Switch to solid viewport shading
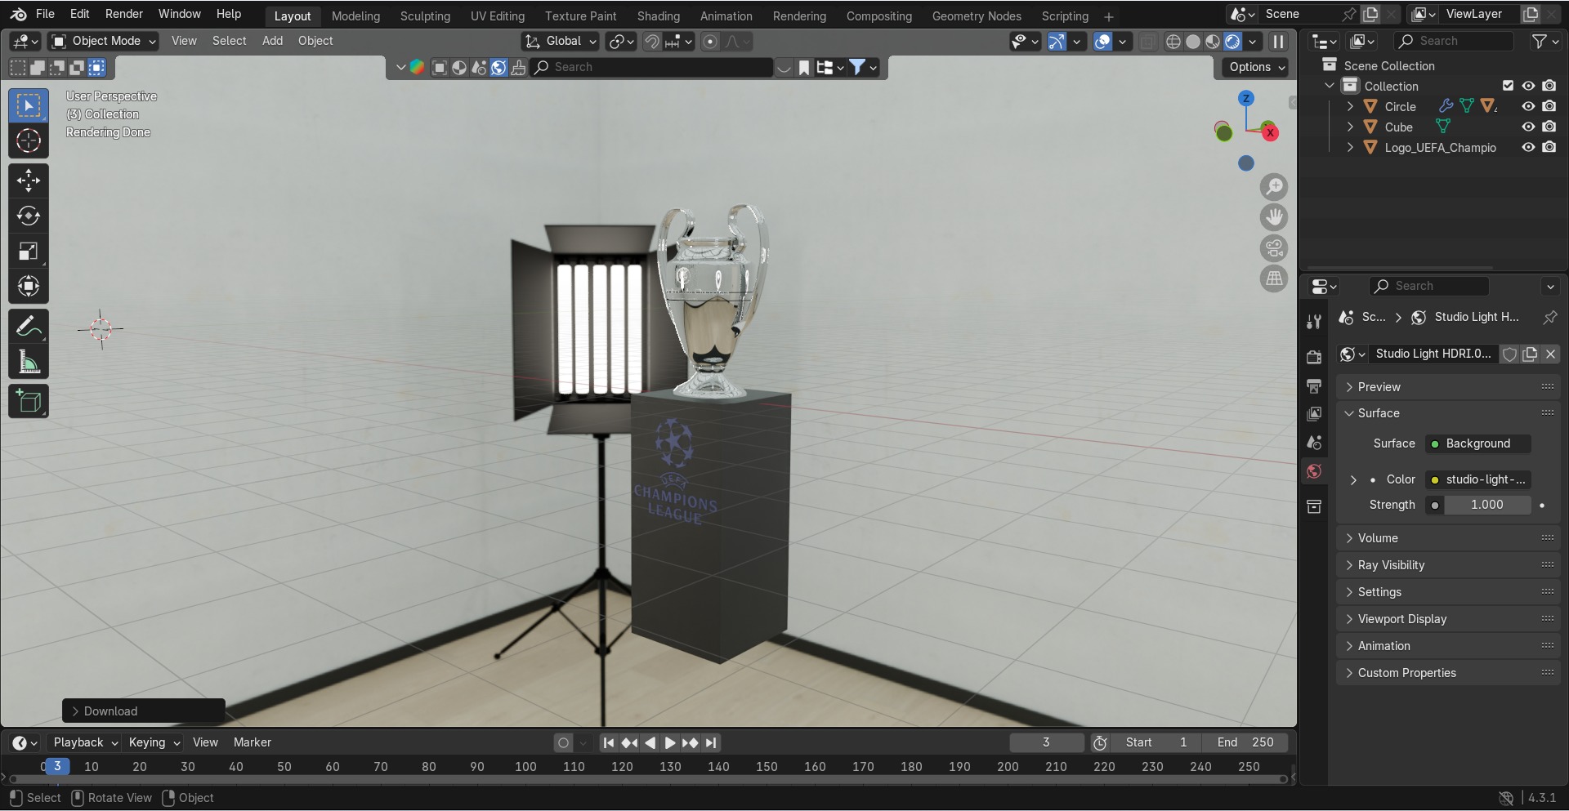Viewport: 1569px width, 811px height. pyautogui.click(x=1193, y=42)
